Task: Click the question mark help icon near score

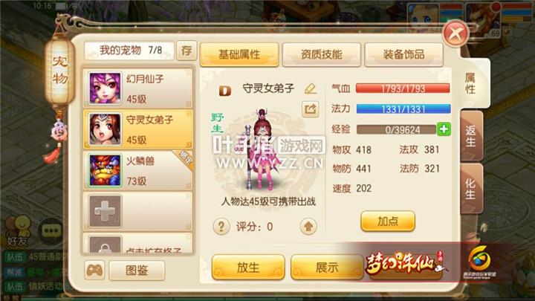Action: point(221,226)
